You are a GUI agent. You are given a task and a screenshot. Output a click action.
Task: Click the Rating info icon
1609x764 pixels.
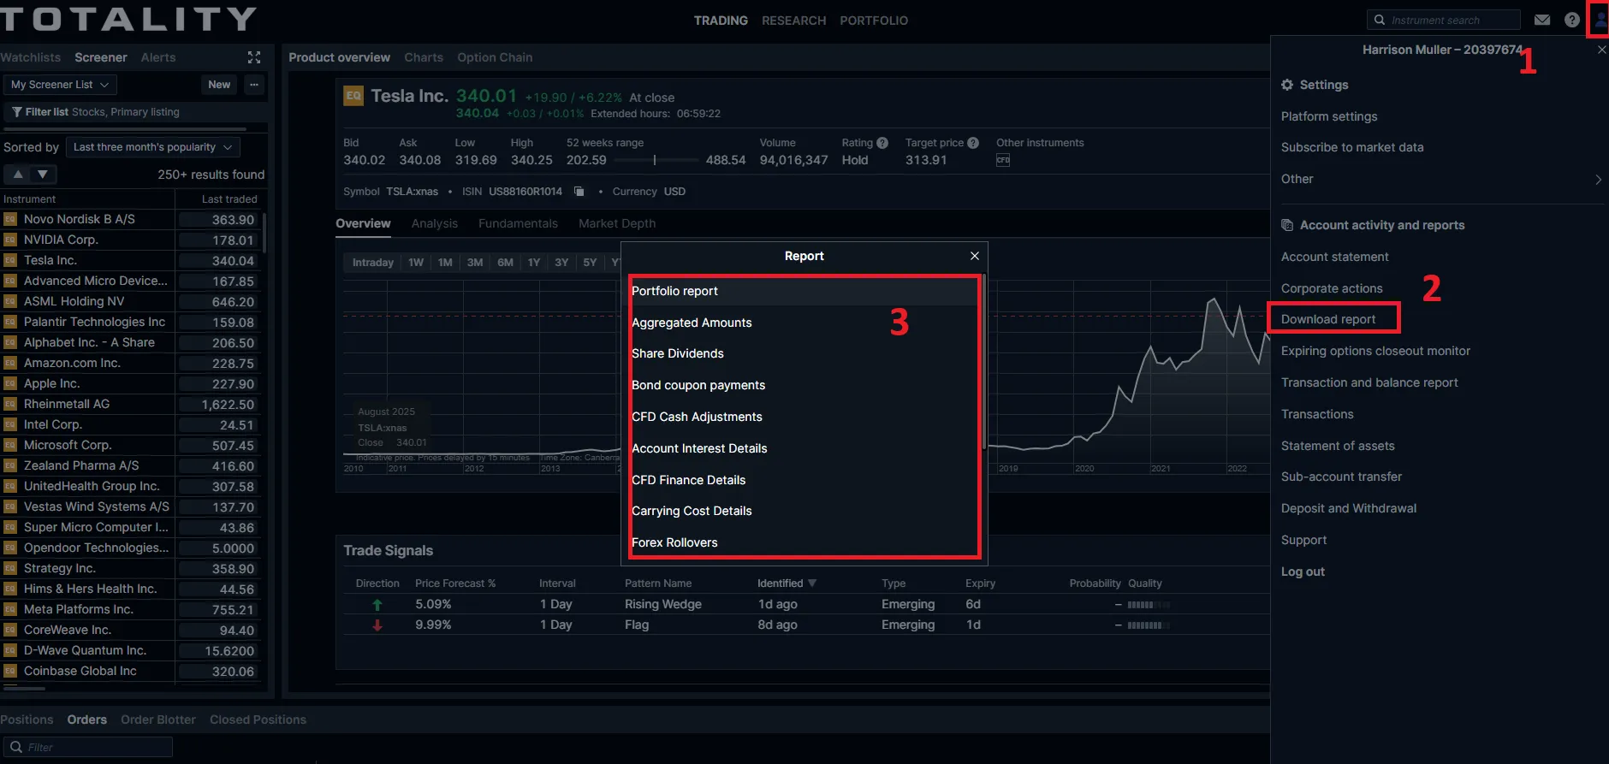[882, 143]
